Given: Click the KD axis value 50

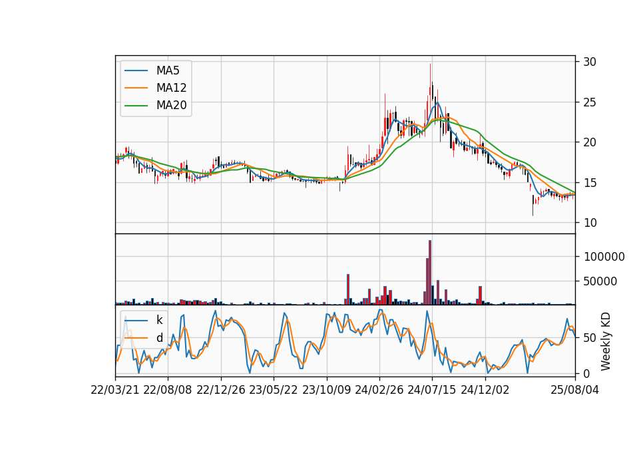Looking at the screenshot, I should pos(590,338).
